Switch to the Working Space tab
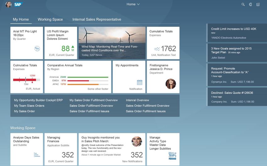 pyautogui.click(x=50, y=19)
